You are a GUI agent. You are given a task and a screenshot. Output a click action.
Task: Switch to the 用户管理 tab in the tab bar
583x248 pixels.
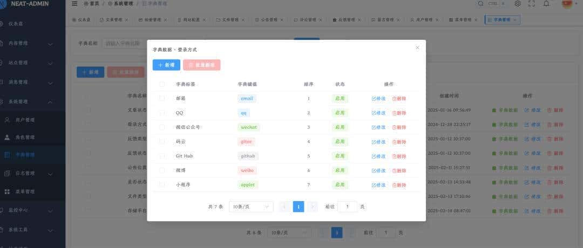point(424,19)
